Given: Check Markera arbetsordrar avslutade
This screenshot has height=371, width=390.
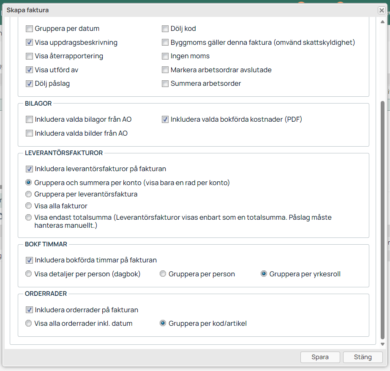Looking at the screenshot, I should coord(165,70).
